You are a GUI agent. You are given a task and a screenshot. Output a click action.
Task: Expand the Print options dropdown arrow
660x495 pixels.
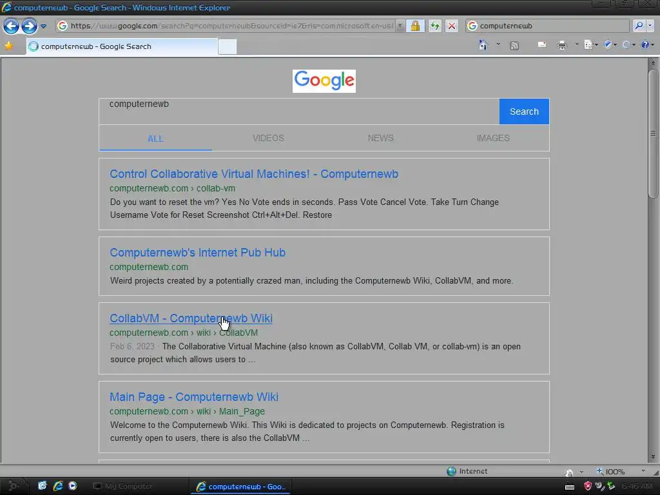pyautogui.click(x=577, y=44)
